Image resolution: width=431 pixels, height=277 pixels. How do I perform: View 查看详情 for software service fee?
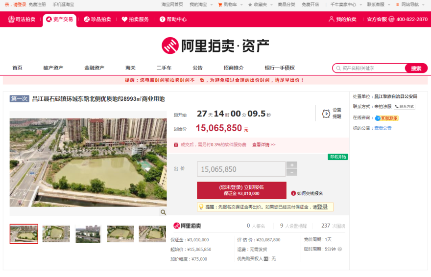(263, 145)
